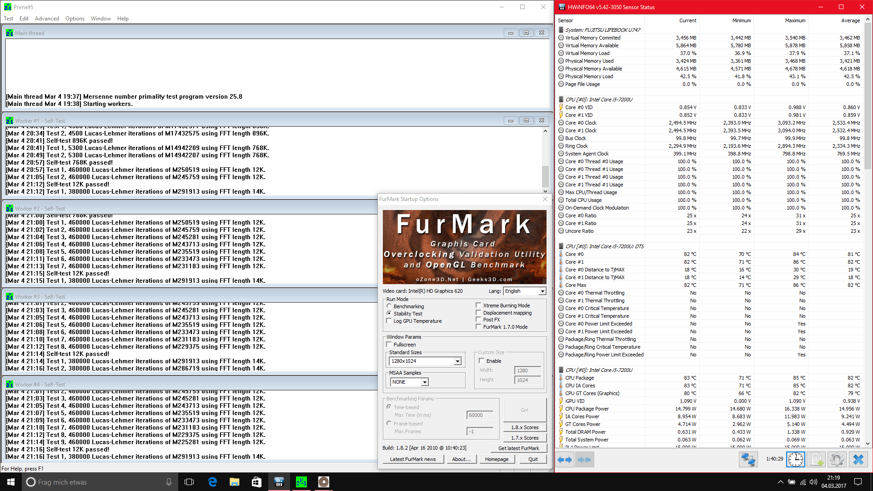
Task: Click the logging sheet with plus icon
Action: click(x=817, y=460)
